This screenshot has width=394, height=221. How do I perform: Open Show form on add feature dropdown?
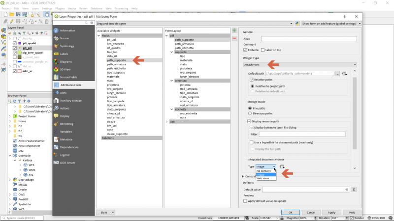tap(331, 23)
